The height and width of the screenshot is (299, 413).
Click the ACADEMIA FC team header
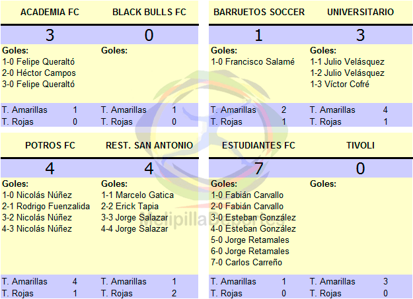(x=50, y=12)
